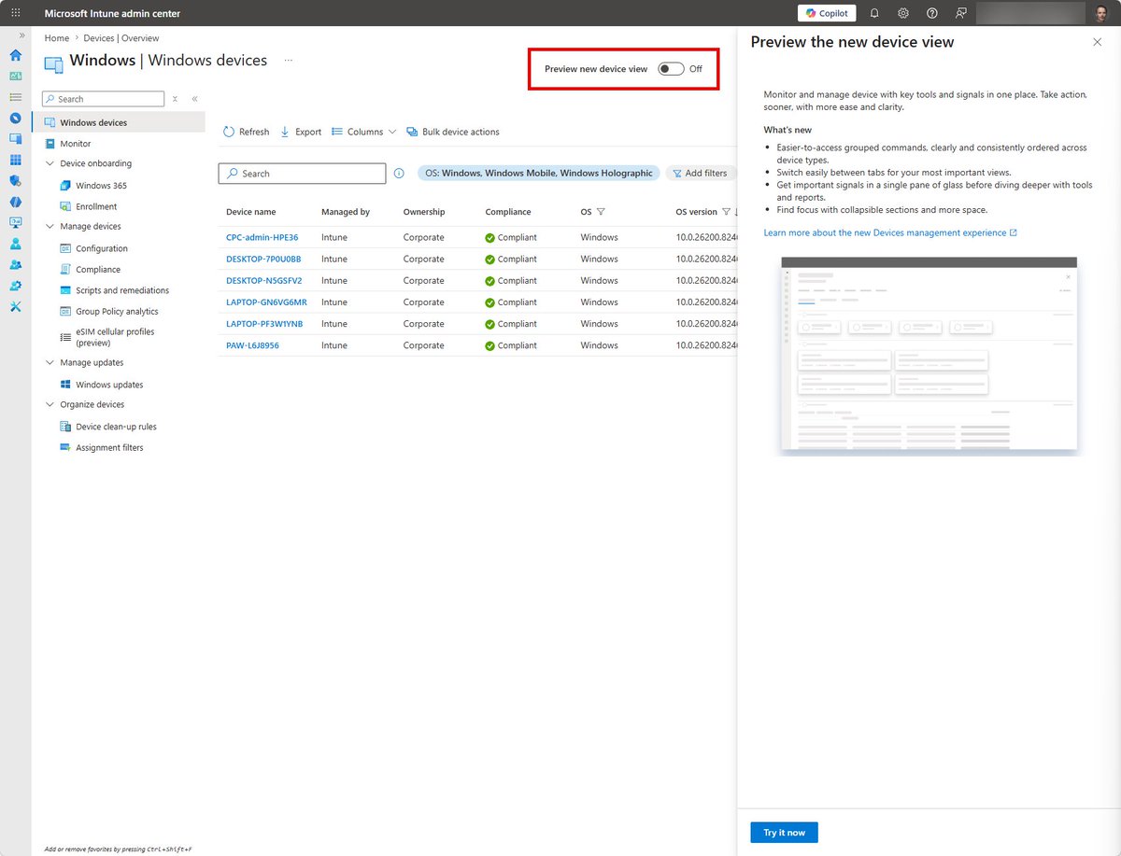Click the OS: Windows filter pill
Viewport: 1121px width, 856px height.
click(x=538, y=174)
